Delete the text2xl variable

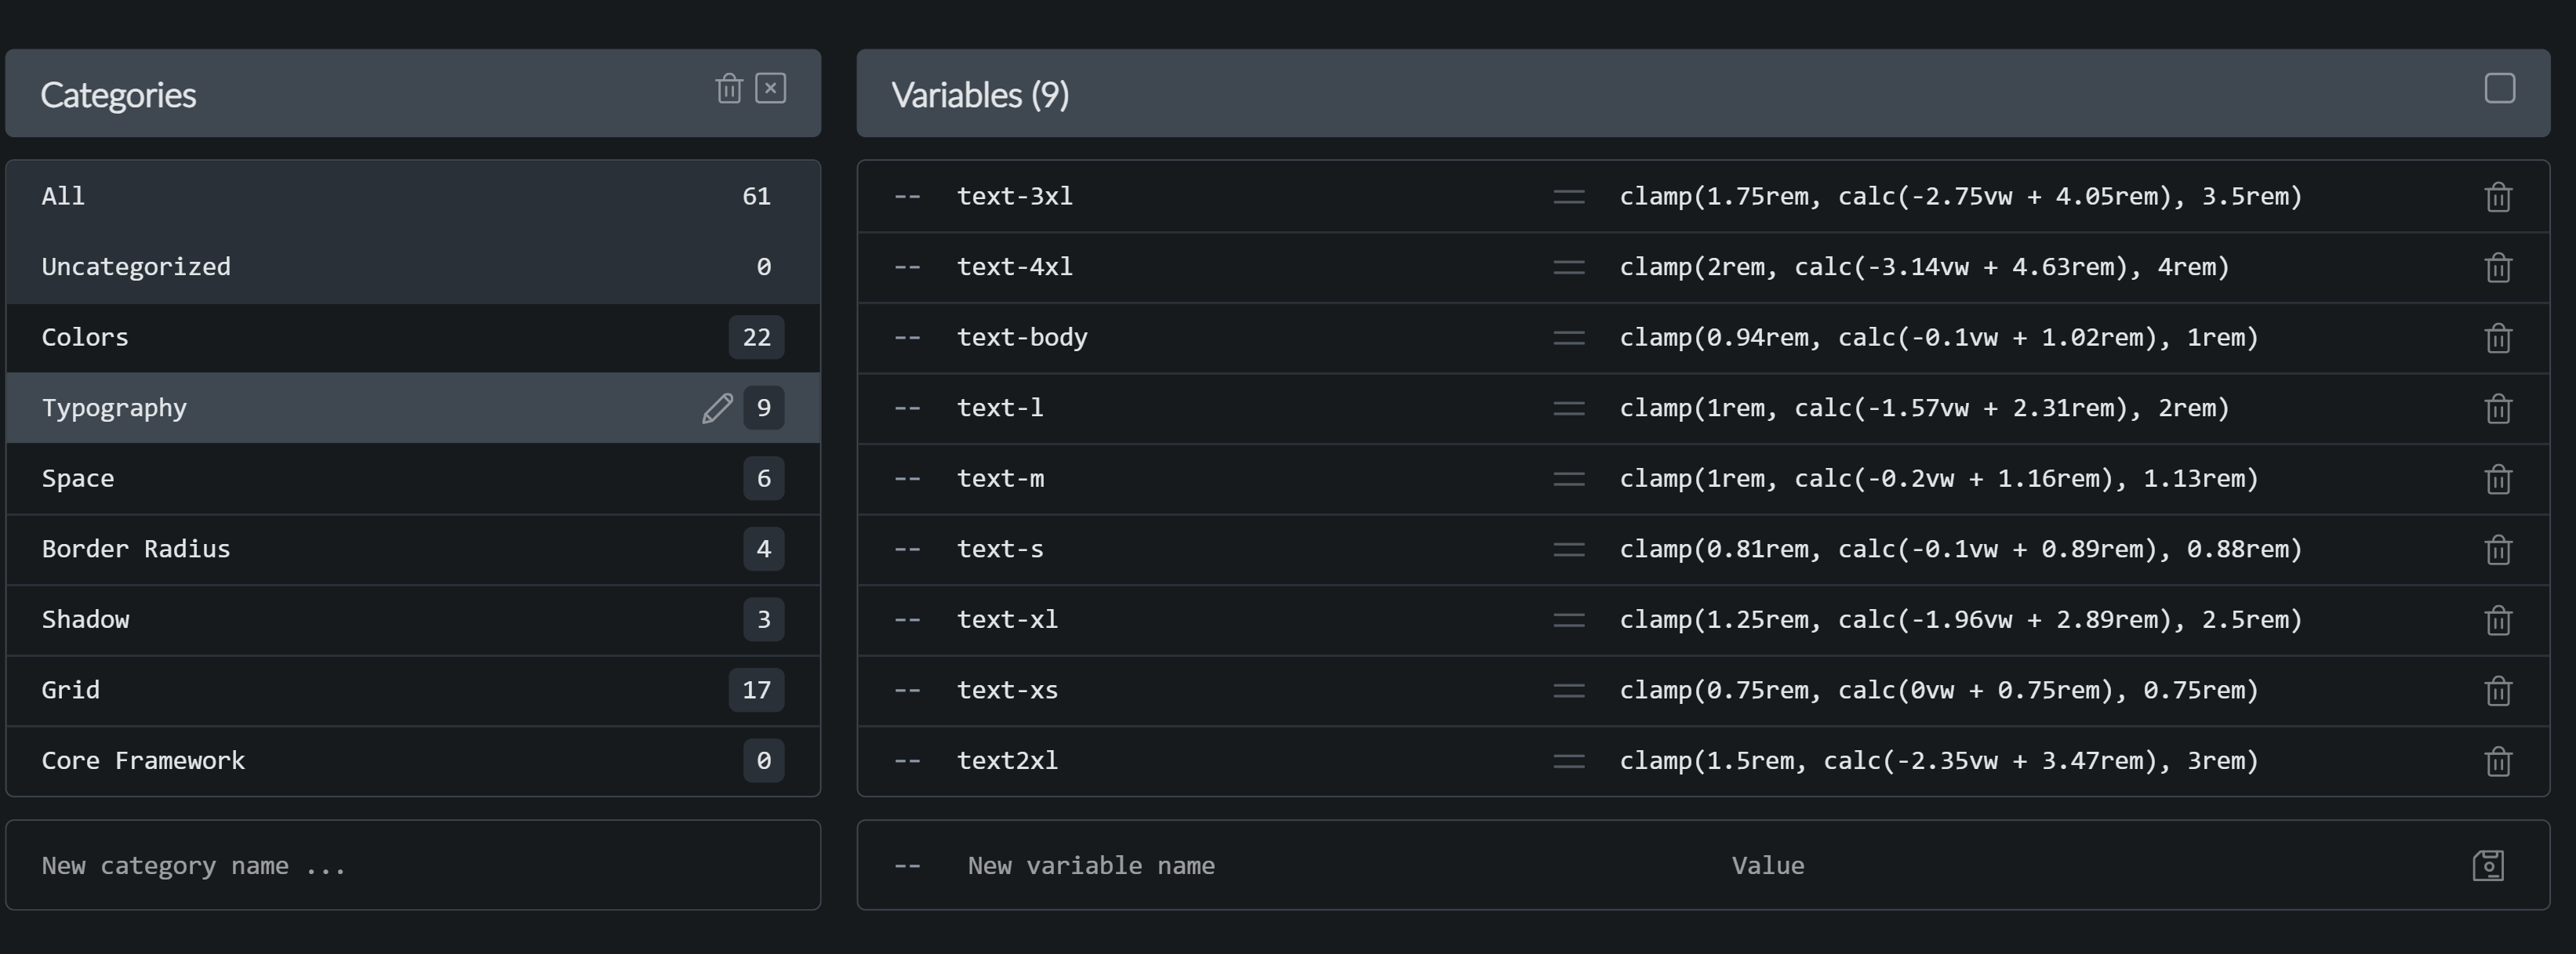(x=2498, y=761)
